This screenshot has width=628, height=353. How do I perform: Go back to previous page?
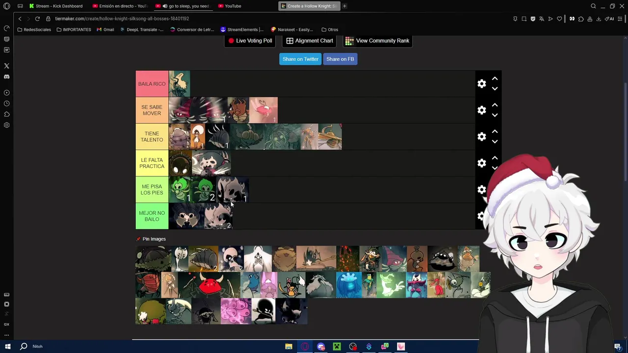click(x=20, y=19)
